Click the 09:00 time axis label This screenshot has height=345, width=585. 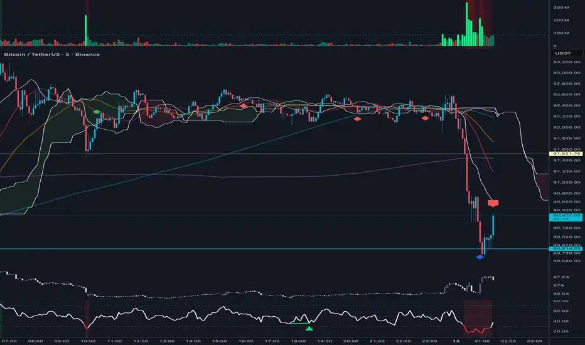coord(62,341)
